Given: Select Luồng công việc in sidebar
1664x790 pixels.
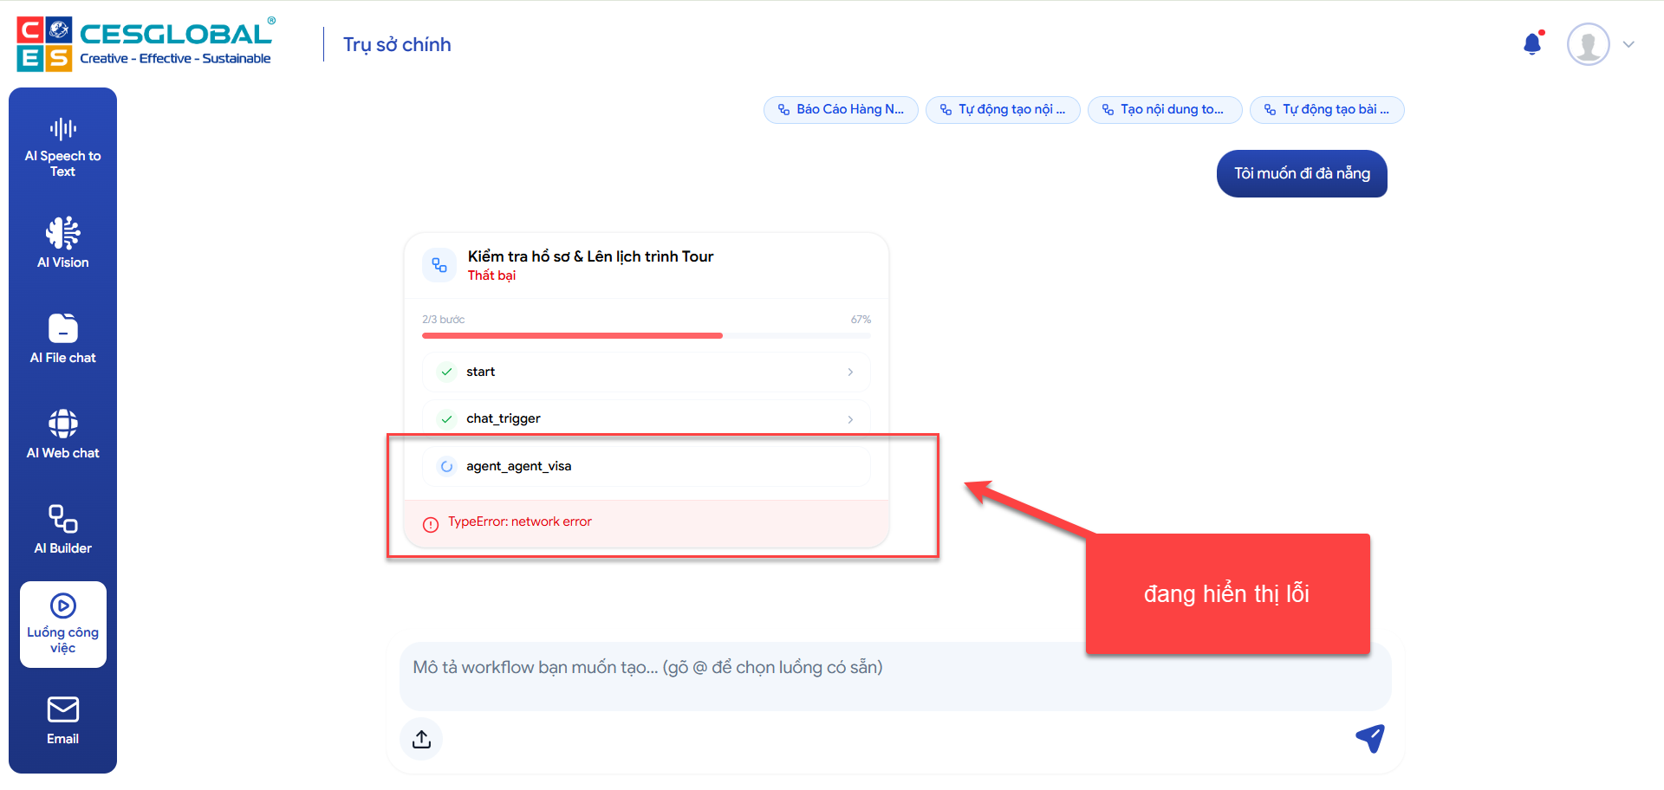Looking at the screenshot, I should pyautogui.click(x=62, y=624).
